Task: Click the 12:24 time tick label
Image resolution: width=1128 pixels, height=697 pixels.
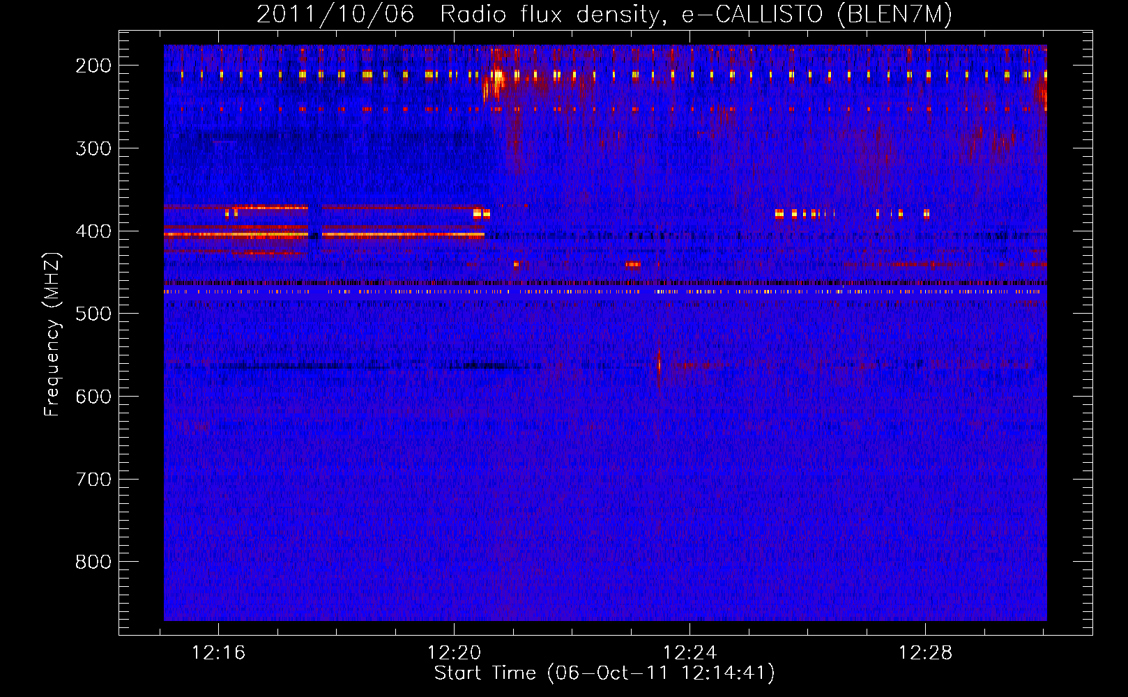Action: 690,653
